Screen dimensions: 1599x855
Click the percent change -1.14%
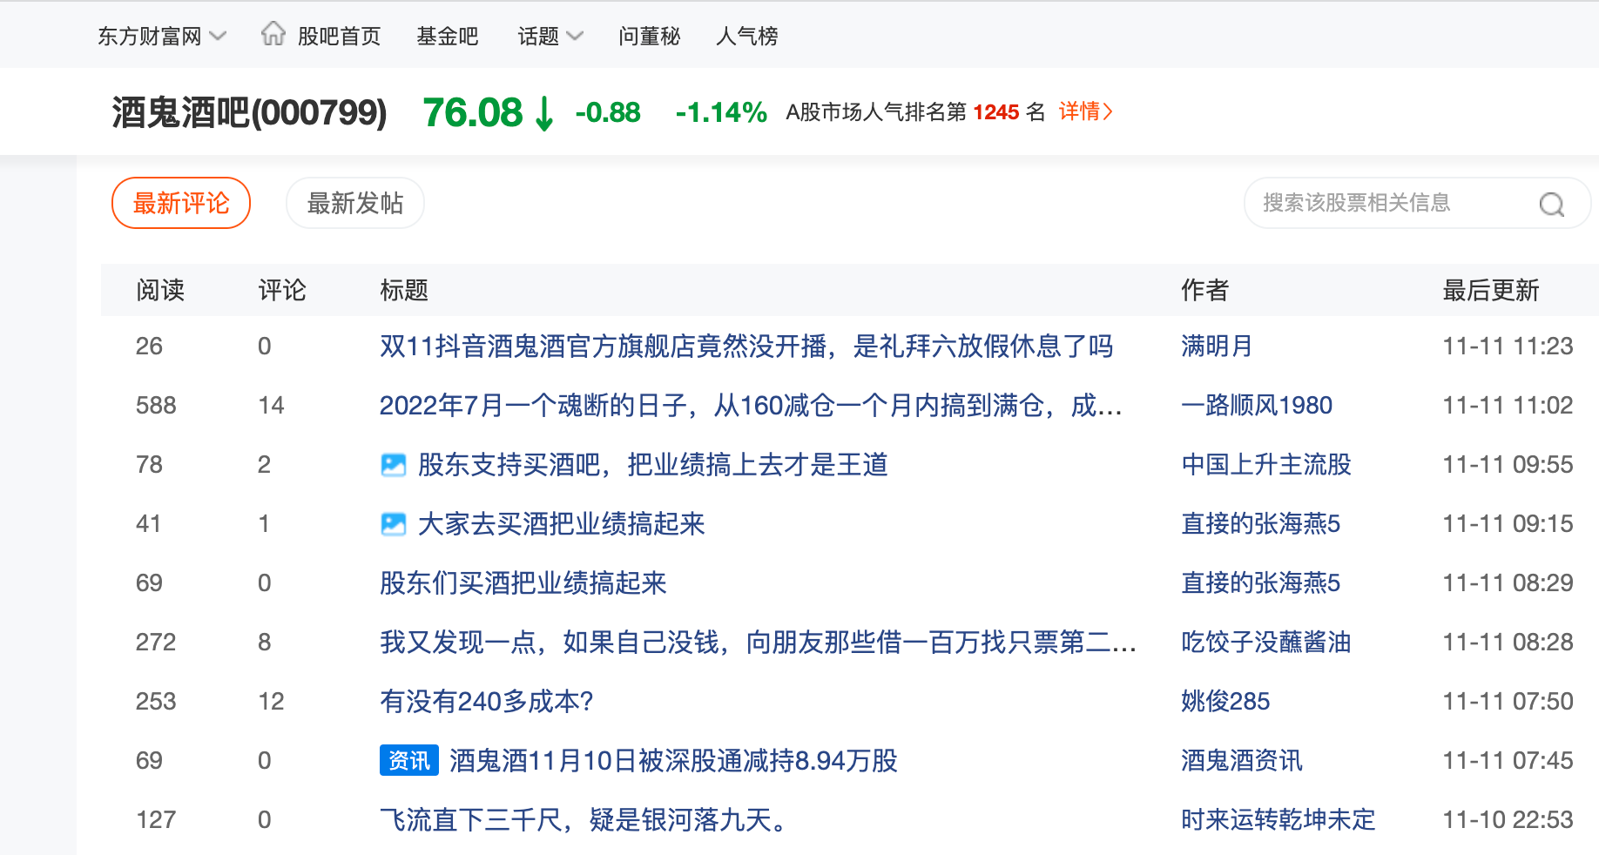pos(721,112)
